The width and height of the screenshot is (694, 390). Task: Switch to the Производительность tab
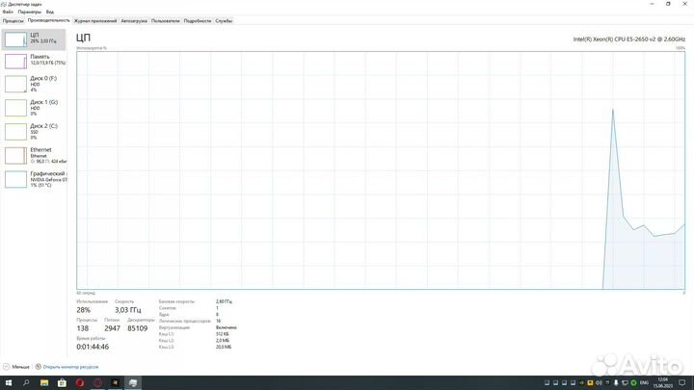[x=48, y=20]
